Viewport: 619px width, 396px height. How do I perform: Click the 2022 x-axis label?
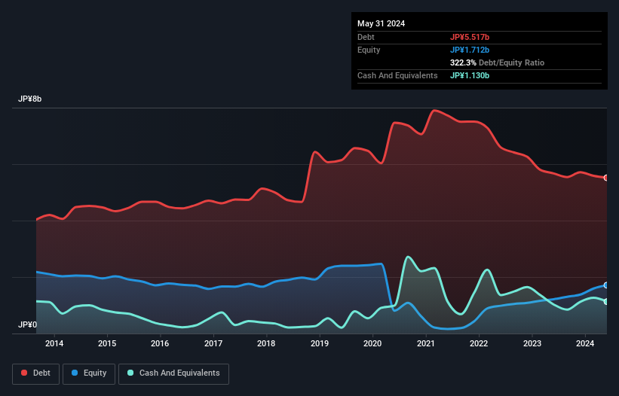click(x=479, y=343)
